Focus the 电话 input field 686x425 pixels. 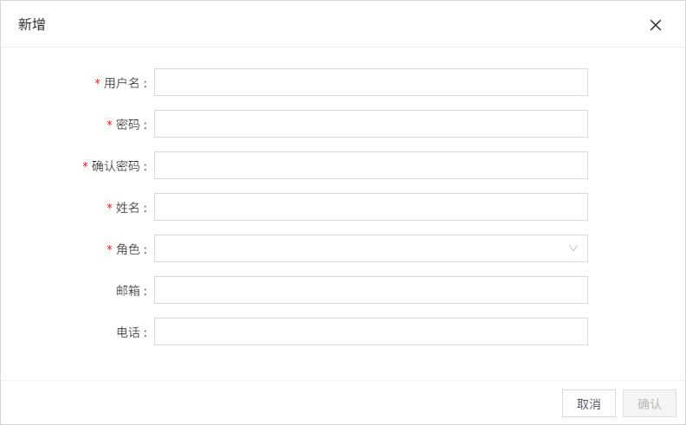[x=371, y=332]
